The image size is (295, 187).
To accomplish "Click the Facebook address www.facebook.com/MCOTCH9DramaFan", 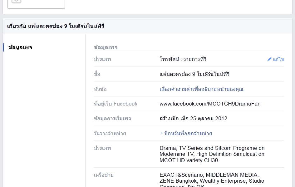I will [x=210, y=104].
